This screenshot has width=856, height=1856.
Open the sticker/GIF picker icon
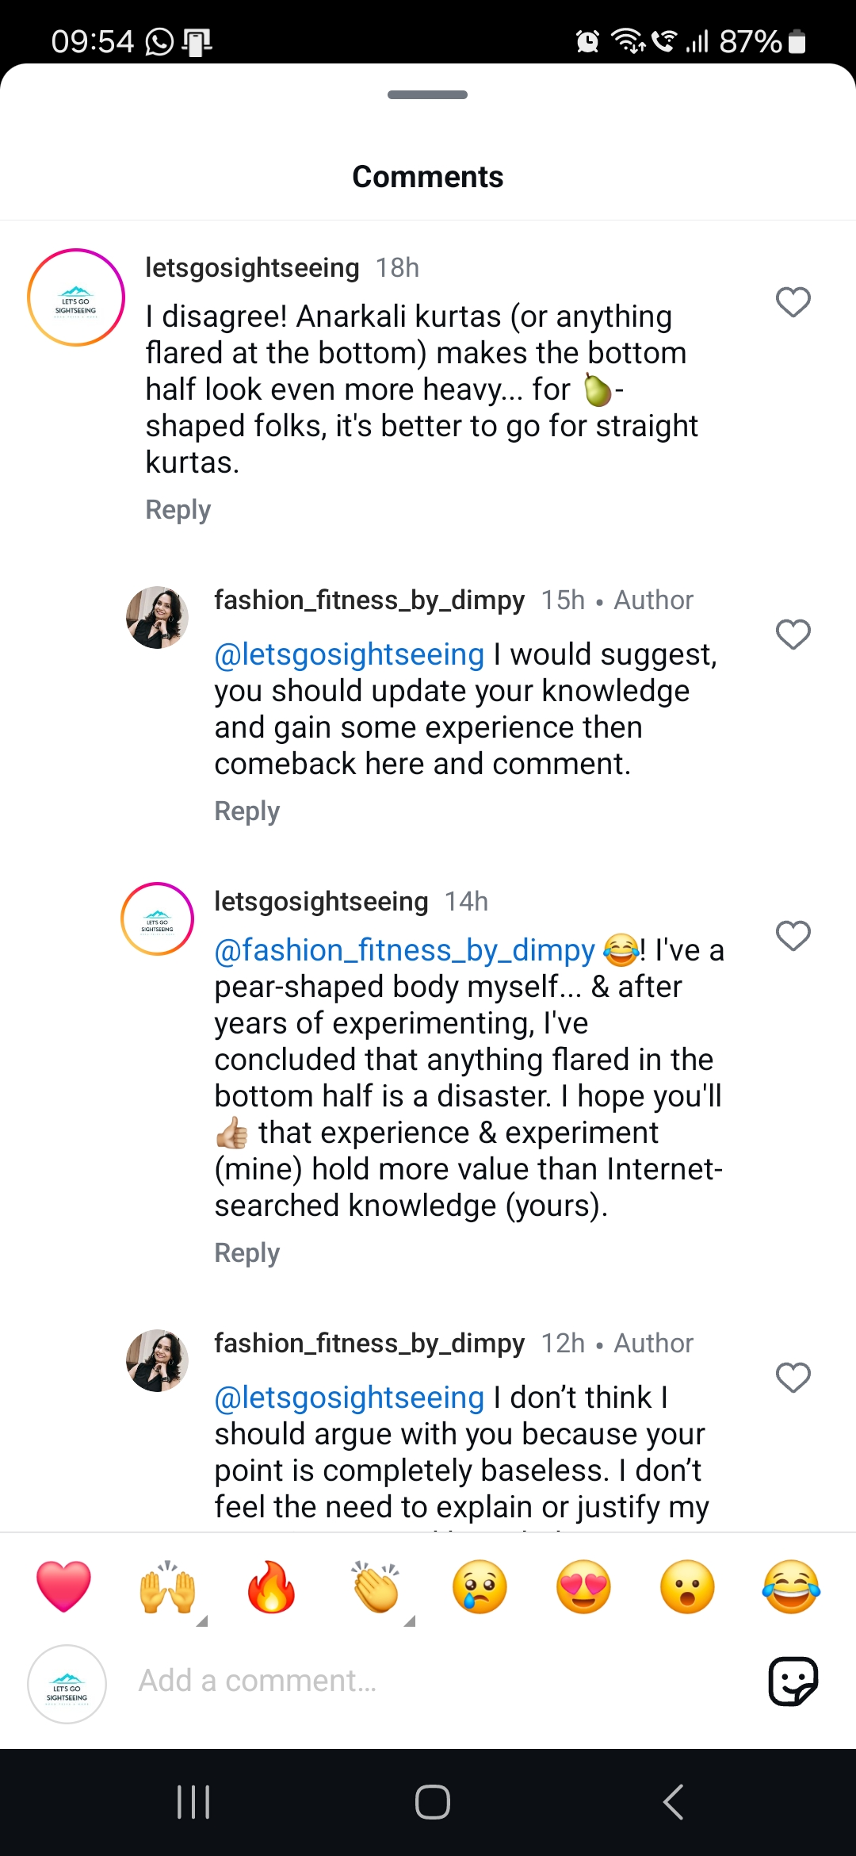pos(793,1681)
